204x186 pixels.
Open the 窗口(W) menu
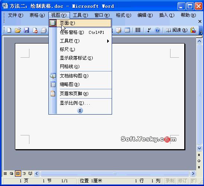pos(102,15)
